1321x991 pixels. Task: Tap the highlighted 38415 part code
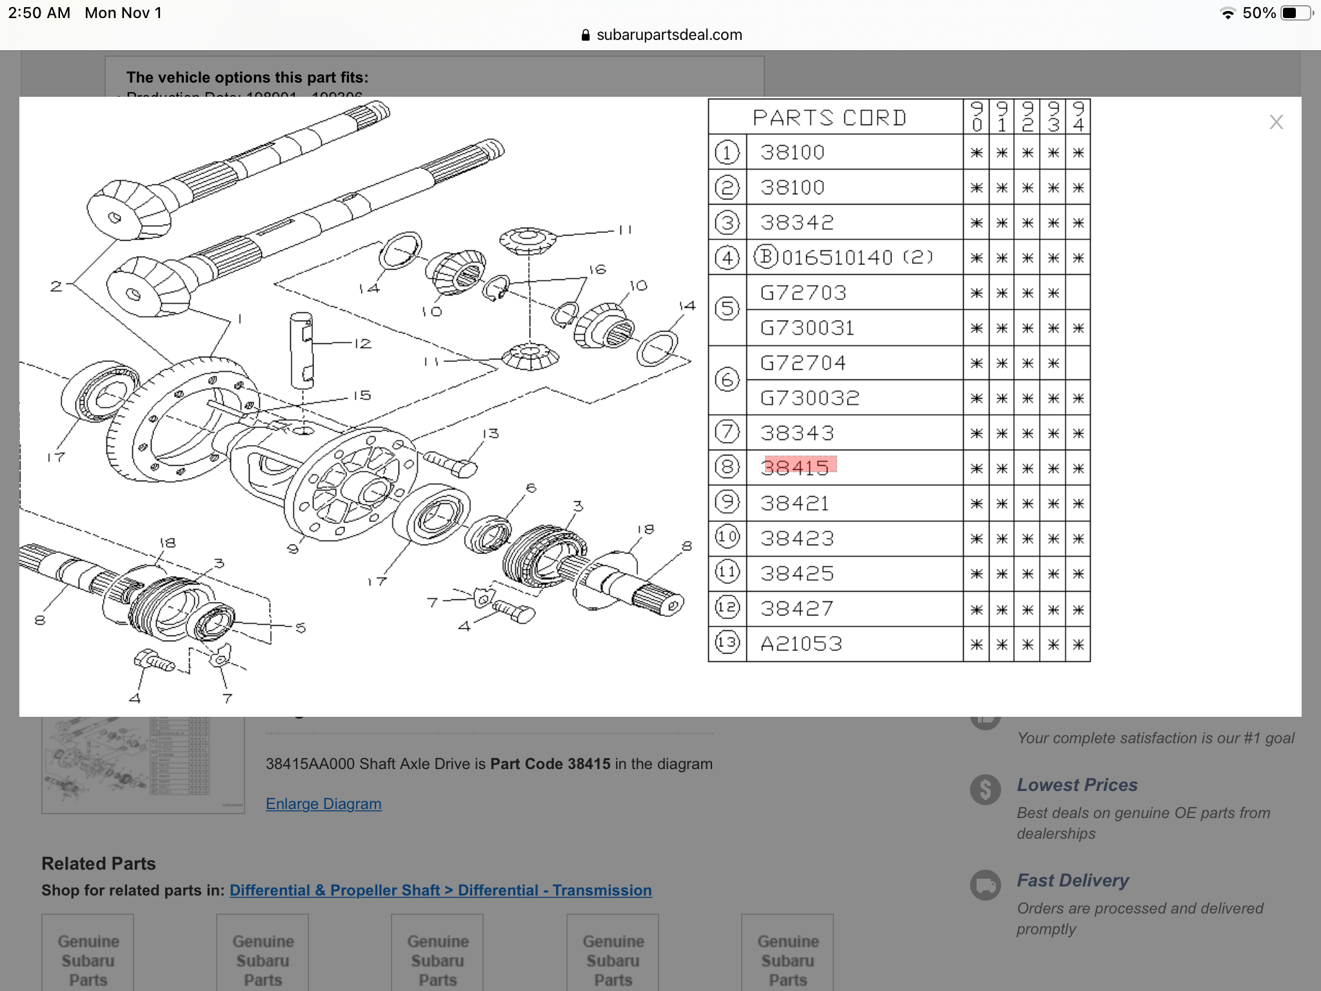[799, 467]
